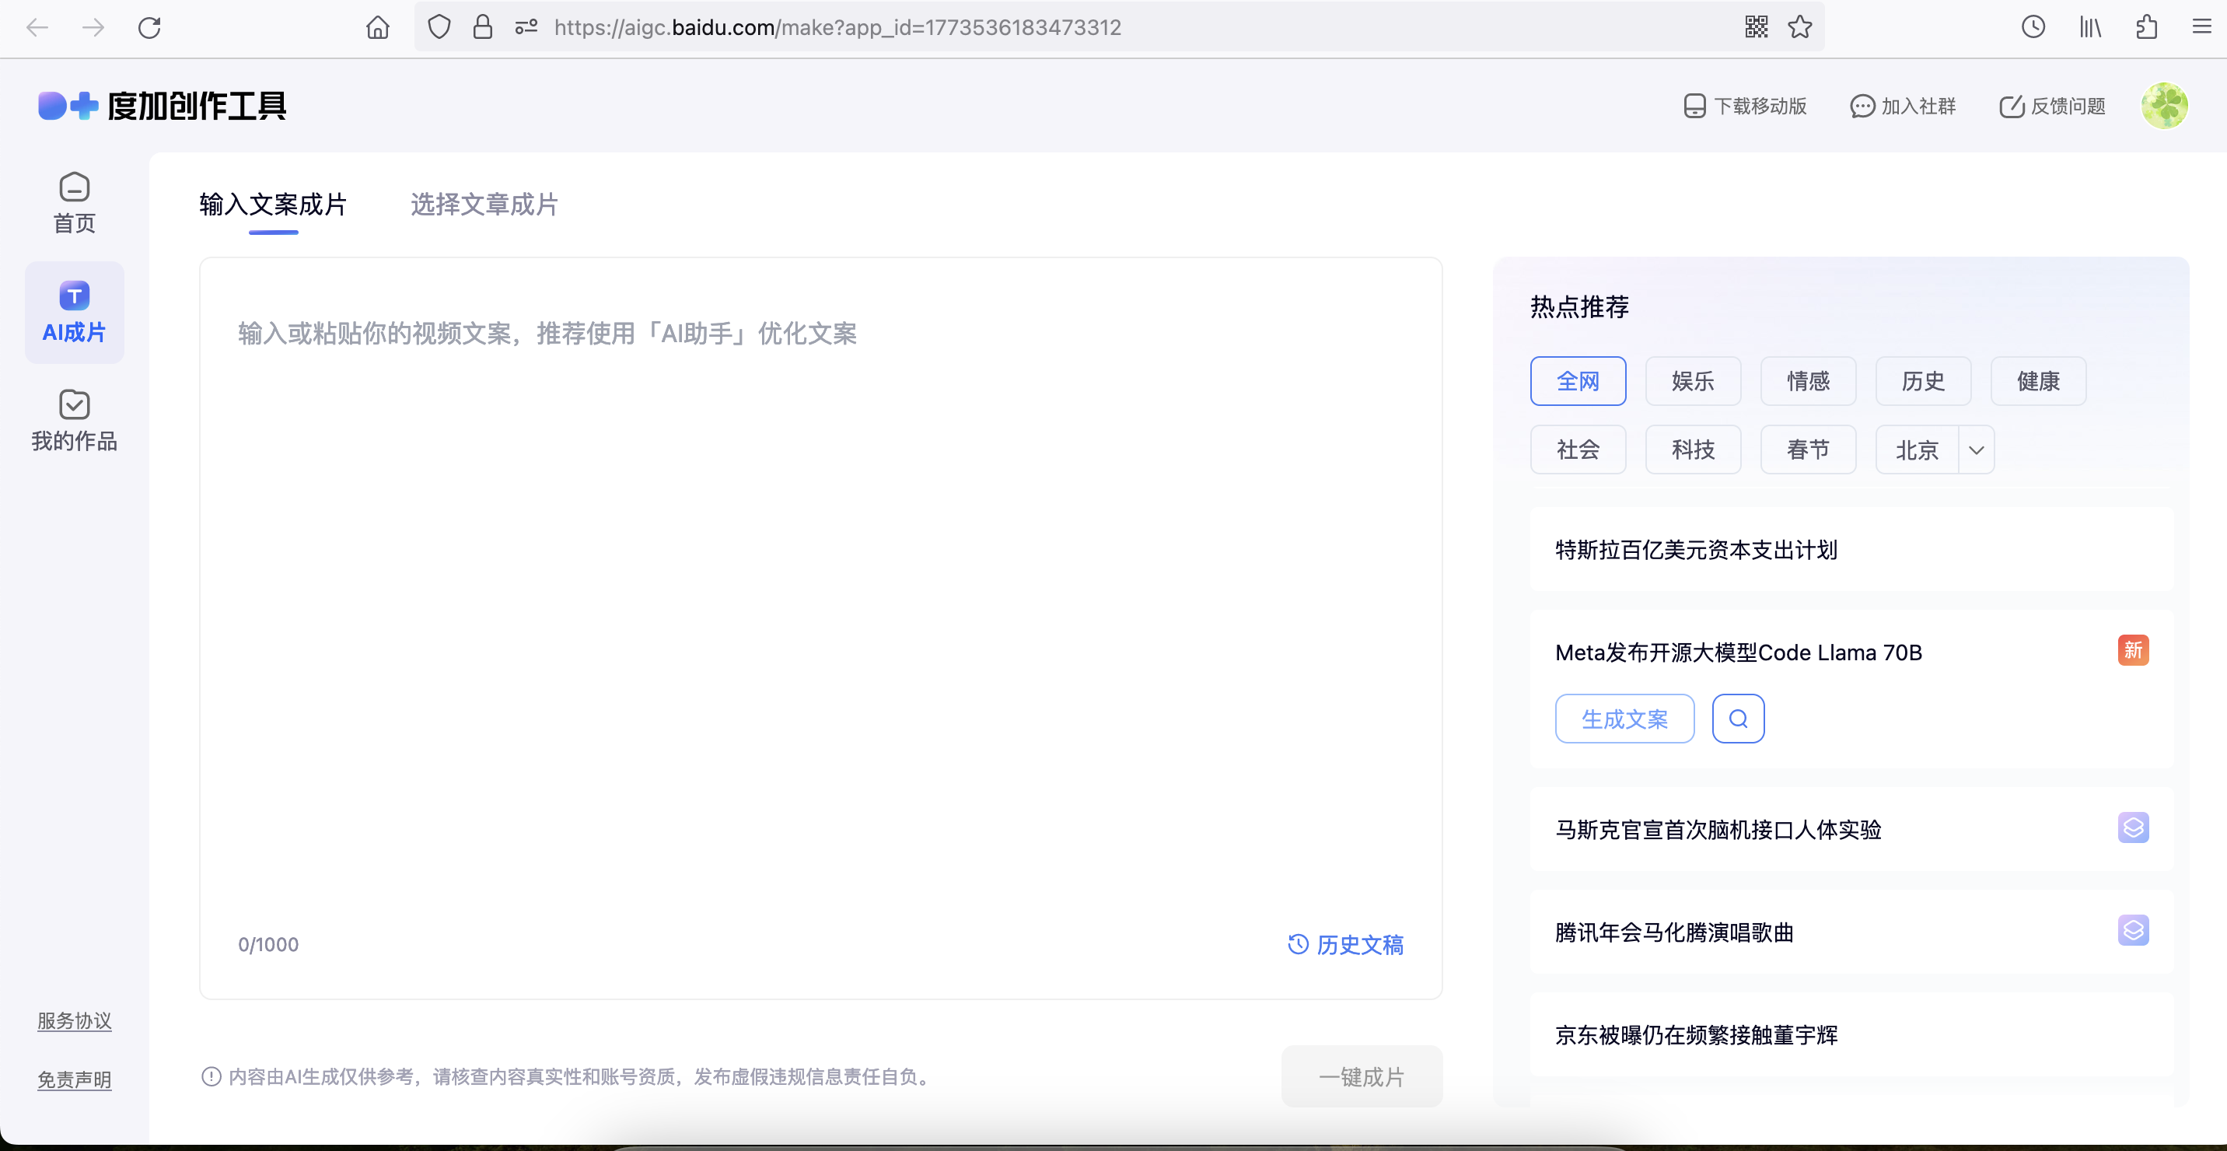The width and height of the screenshot is (2227, 1151).
Task: Open topic 京东被曝仍在频繁接触董宇辉
Action: click(1851, 1035)
